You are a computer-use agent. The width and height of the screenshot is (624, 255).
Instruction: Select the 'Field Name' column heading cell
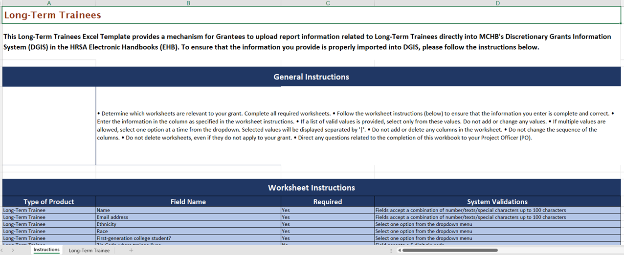188,201
